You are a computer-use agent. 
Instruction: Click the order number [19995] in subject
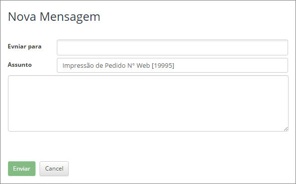coord(163,66)
